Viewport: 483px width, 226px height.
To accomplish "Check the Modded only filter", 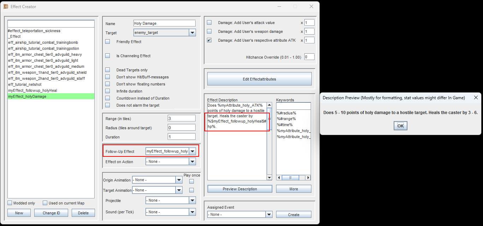I will (x=10, y=203).
